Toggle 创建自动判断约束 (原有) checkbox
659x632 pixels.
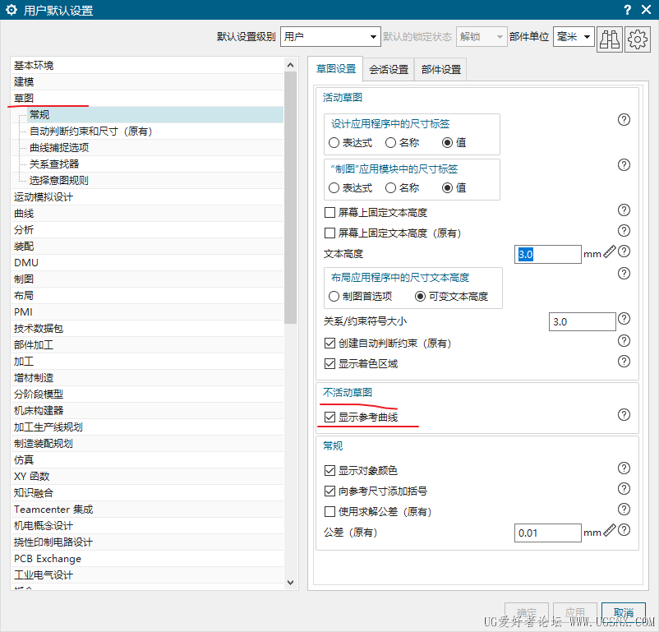(330, 344)
